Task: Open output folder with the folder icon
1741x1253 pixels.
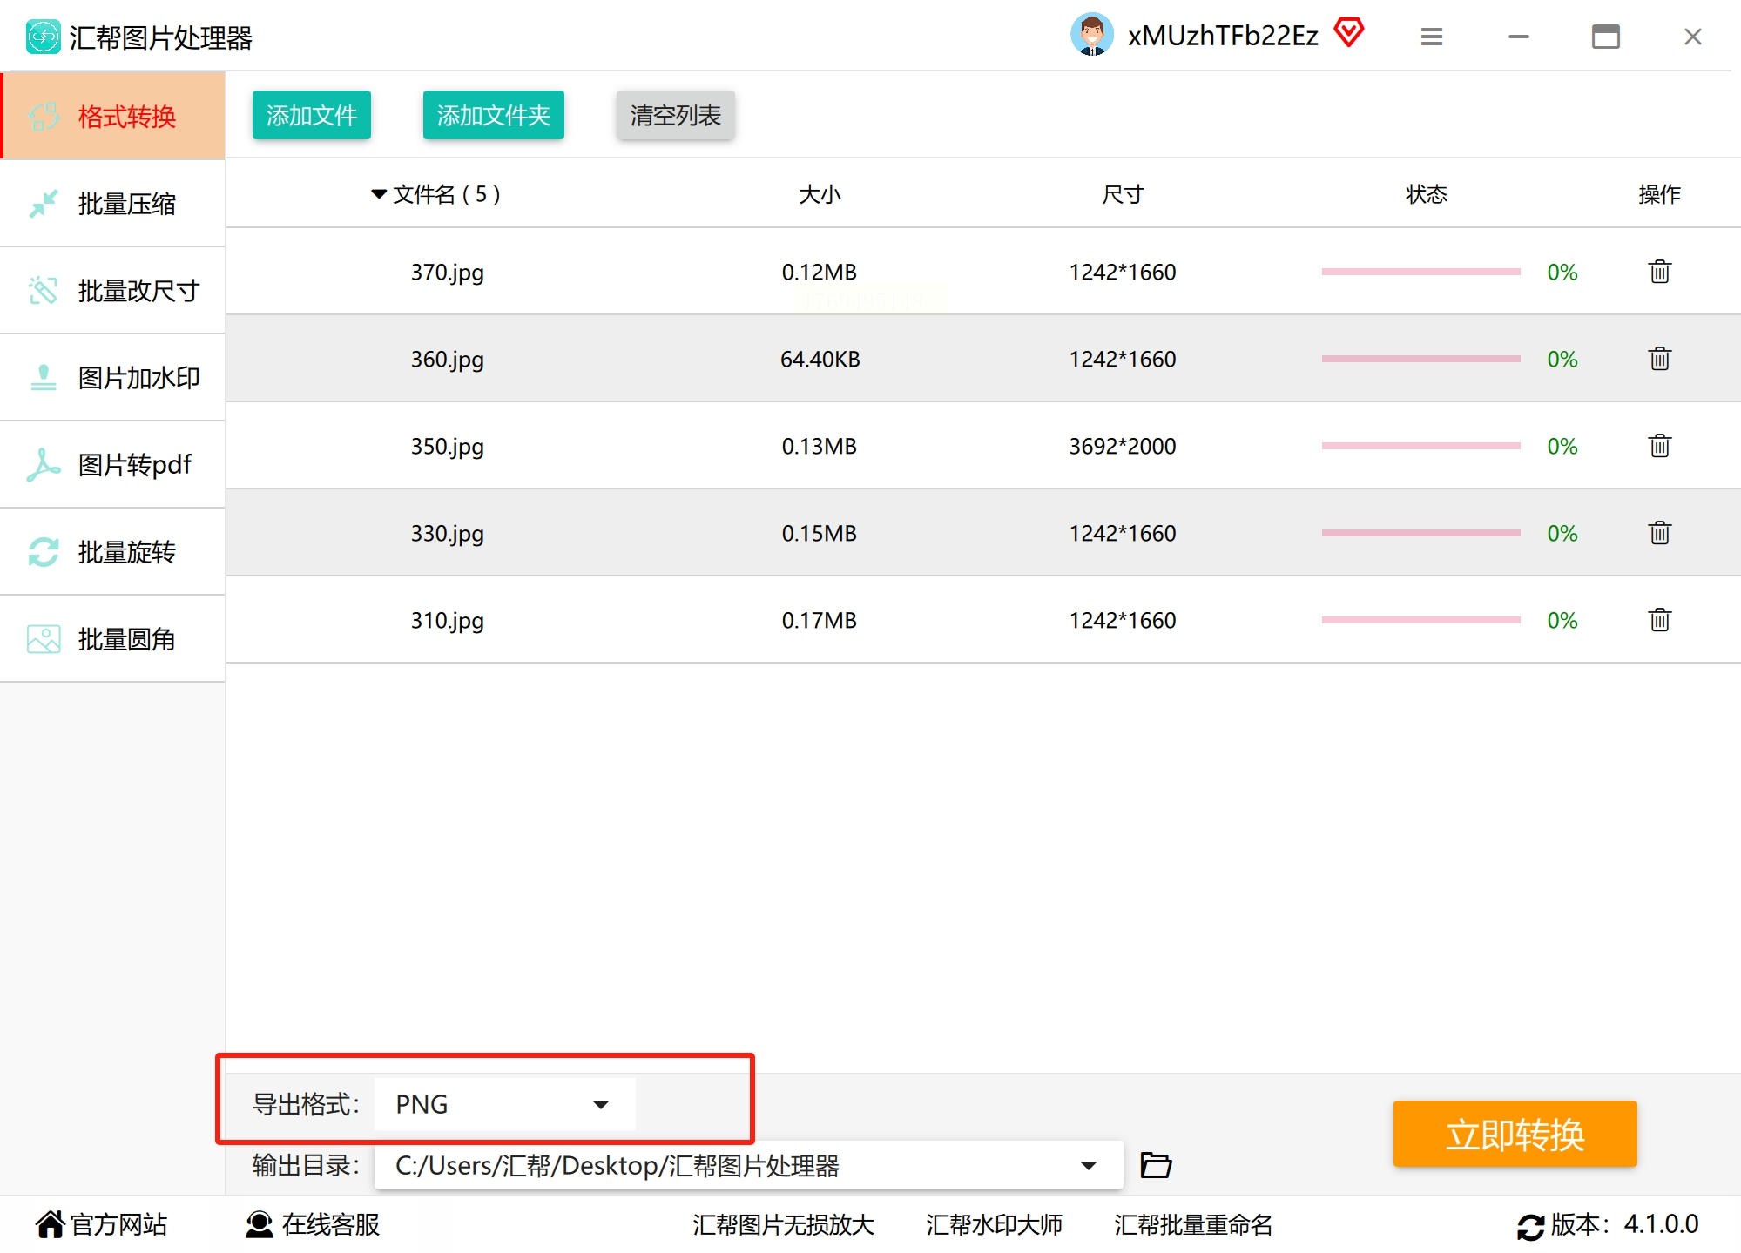Action: (x=1156, y=1165)
